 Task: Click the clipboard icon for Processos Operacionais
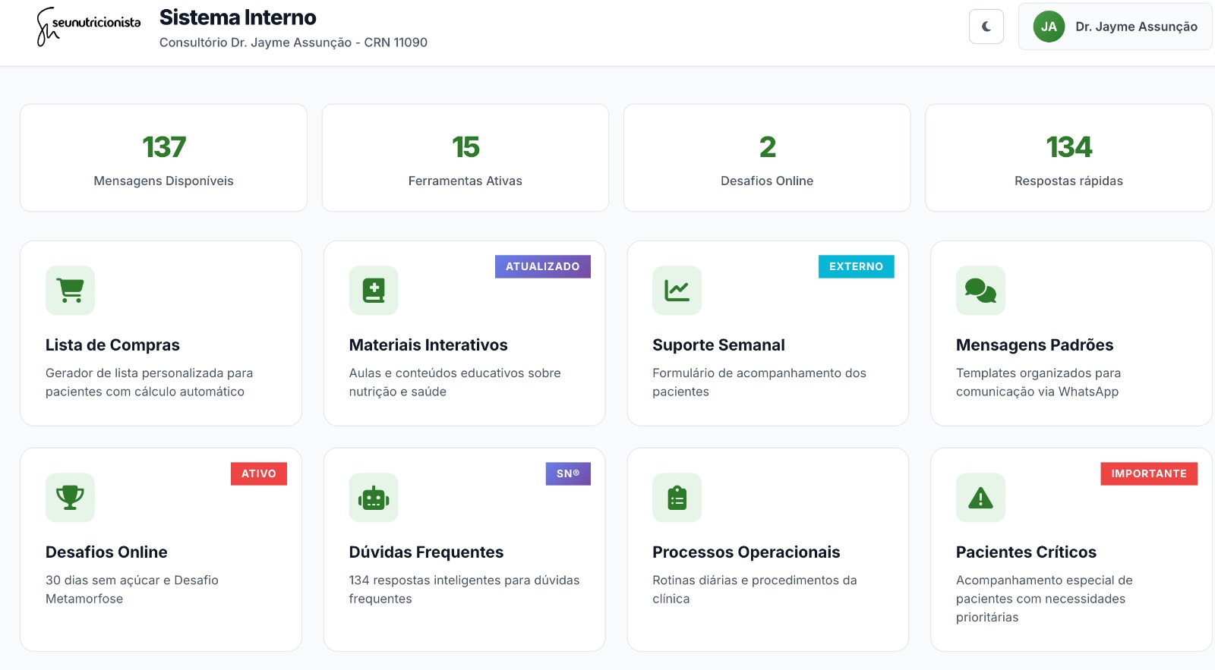(x=677, y=498)
